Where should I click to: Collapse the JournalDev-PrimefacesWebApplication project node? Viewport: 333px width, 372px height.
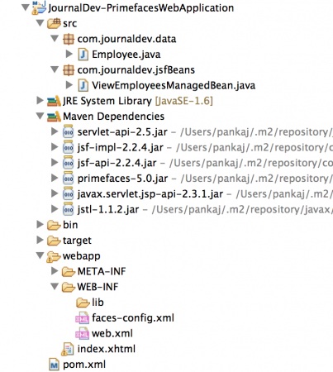tap(25, 7)
